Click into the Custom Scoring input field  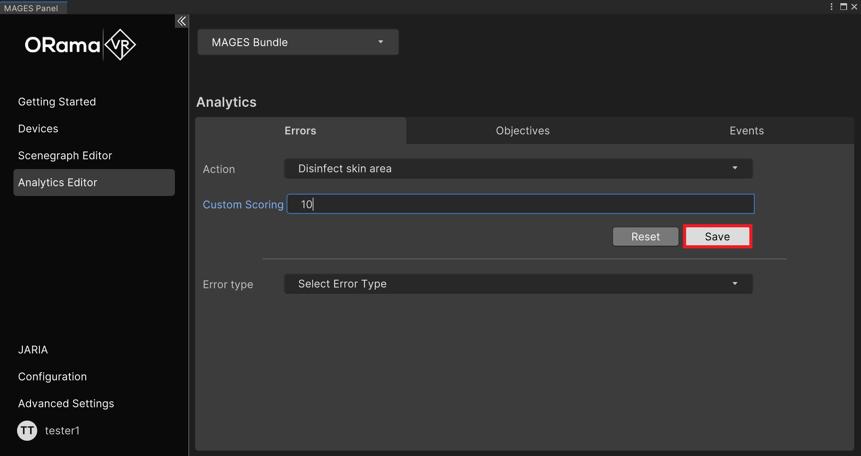520,204
